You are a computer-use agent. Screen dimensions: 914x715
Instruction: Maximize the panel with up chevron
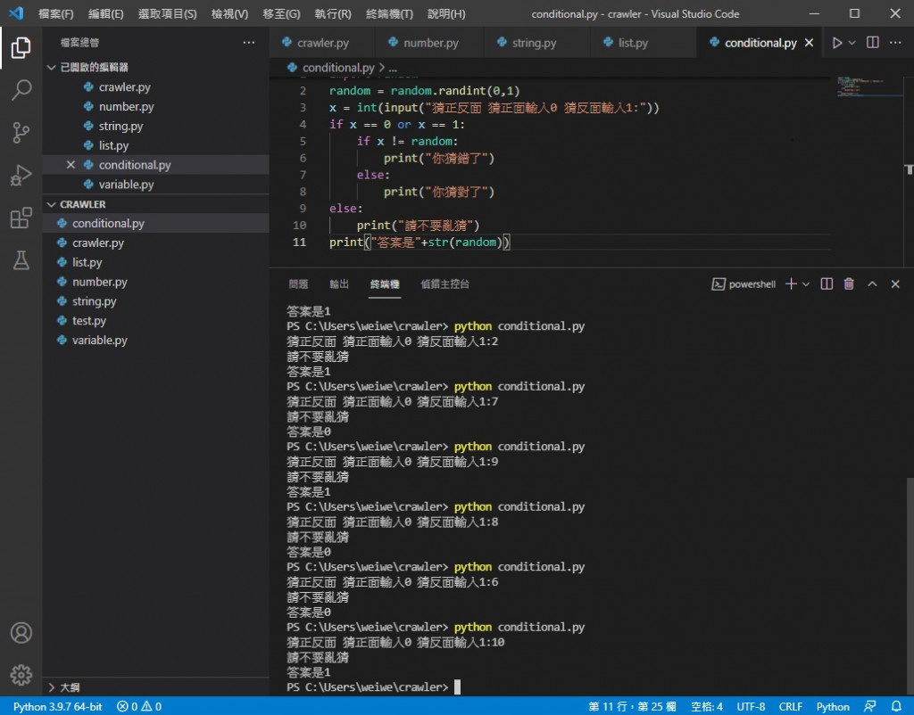(x=872, y=284)
